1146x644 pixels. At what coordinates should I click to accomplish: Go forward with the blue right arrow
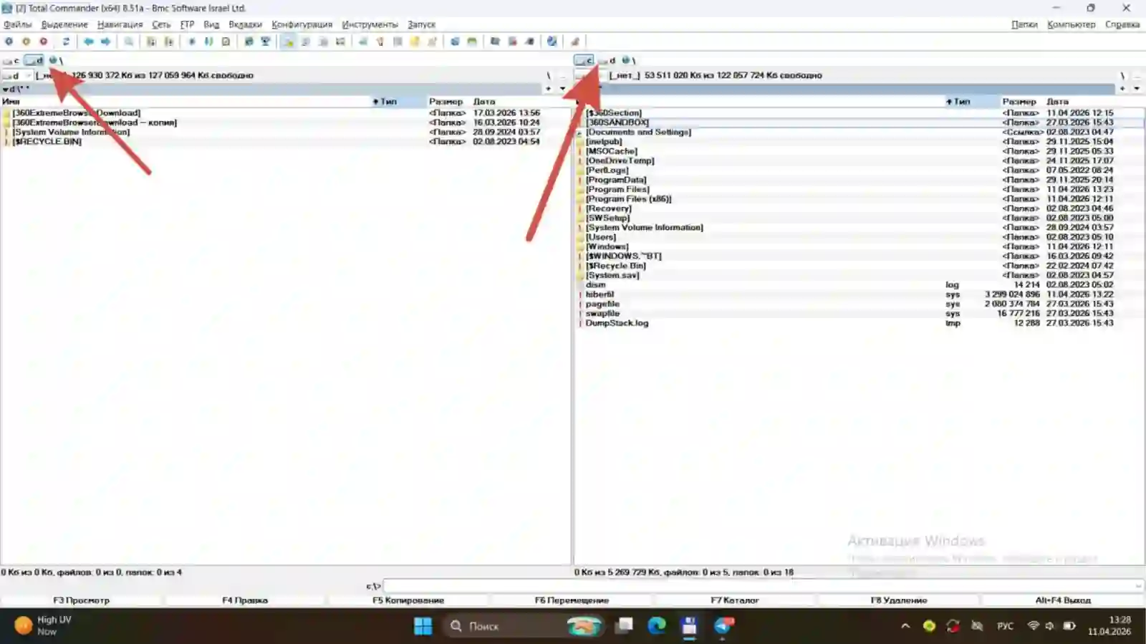coord(106,42)
